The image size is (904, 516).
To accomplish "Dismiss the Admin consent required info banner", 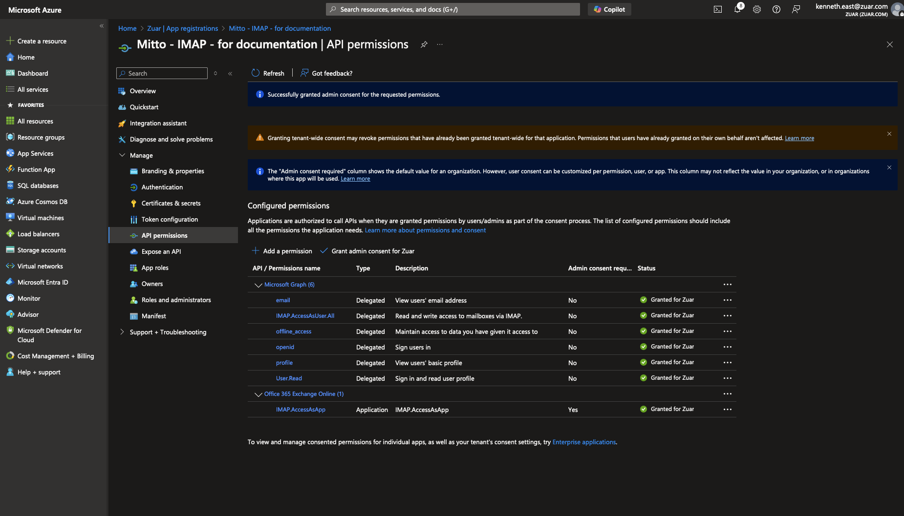I will click(889, 167).
